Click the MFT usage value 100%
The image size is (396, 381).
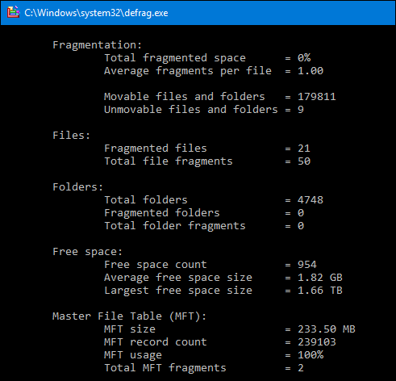click(x=311, y=355)
